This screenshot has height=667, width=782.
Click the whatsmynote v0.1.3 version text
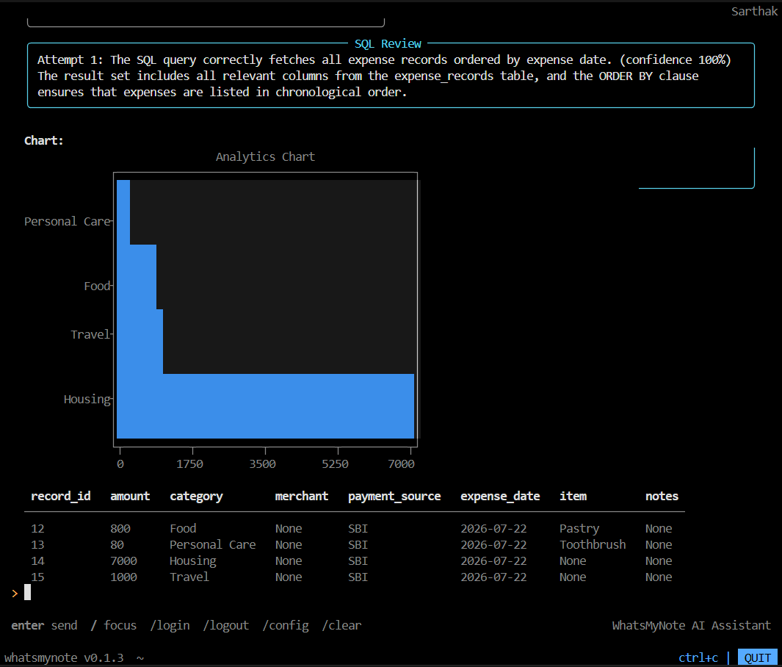pyautogui.click(x=64, y=657)
